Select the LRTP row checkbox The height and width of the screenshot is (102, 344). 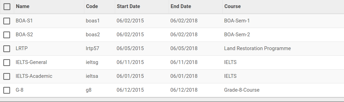point(7,49)
